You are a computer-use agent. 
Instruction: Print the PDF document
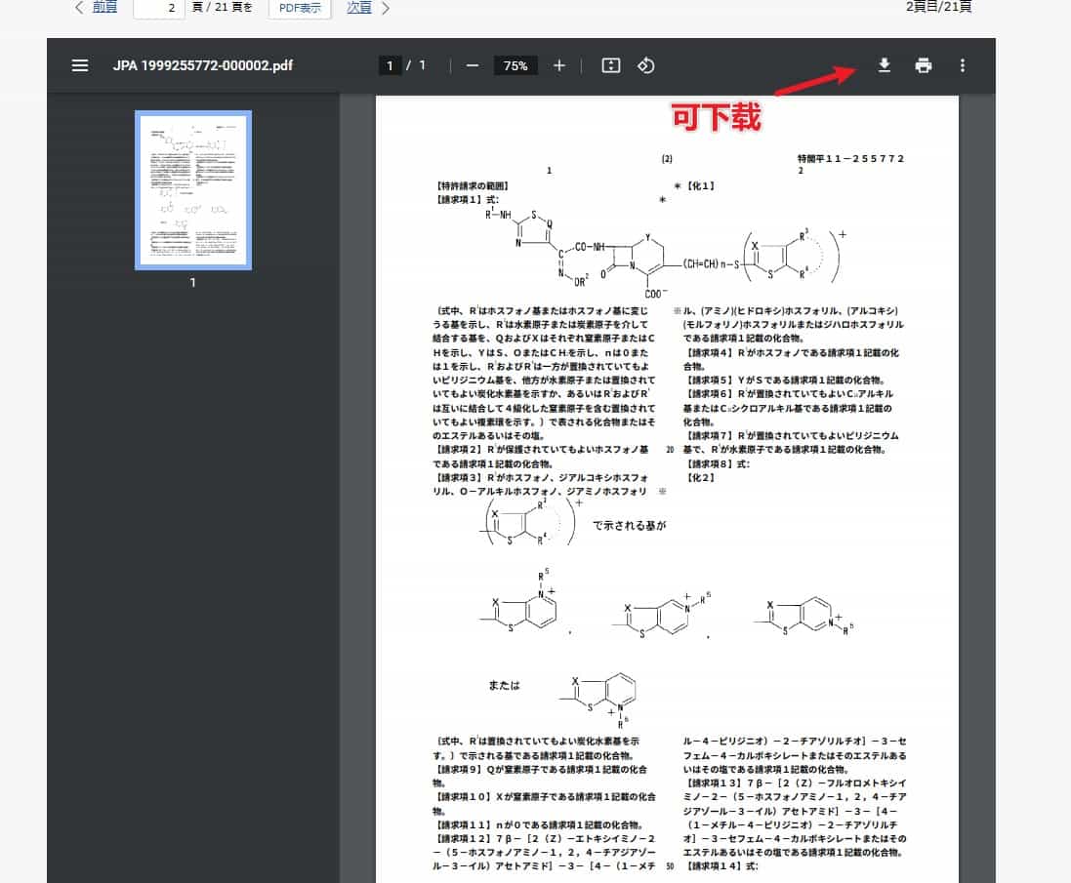(924, 65)
